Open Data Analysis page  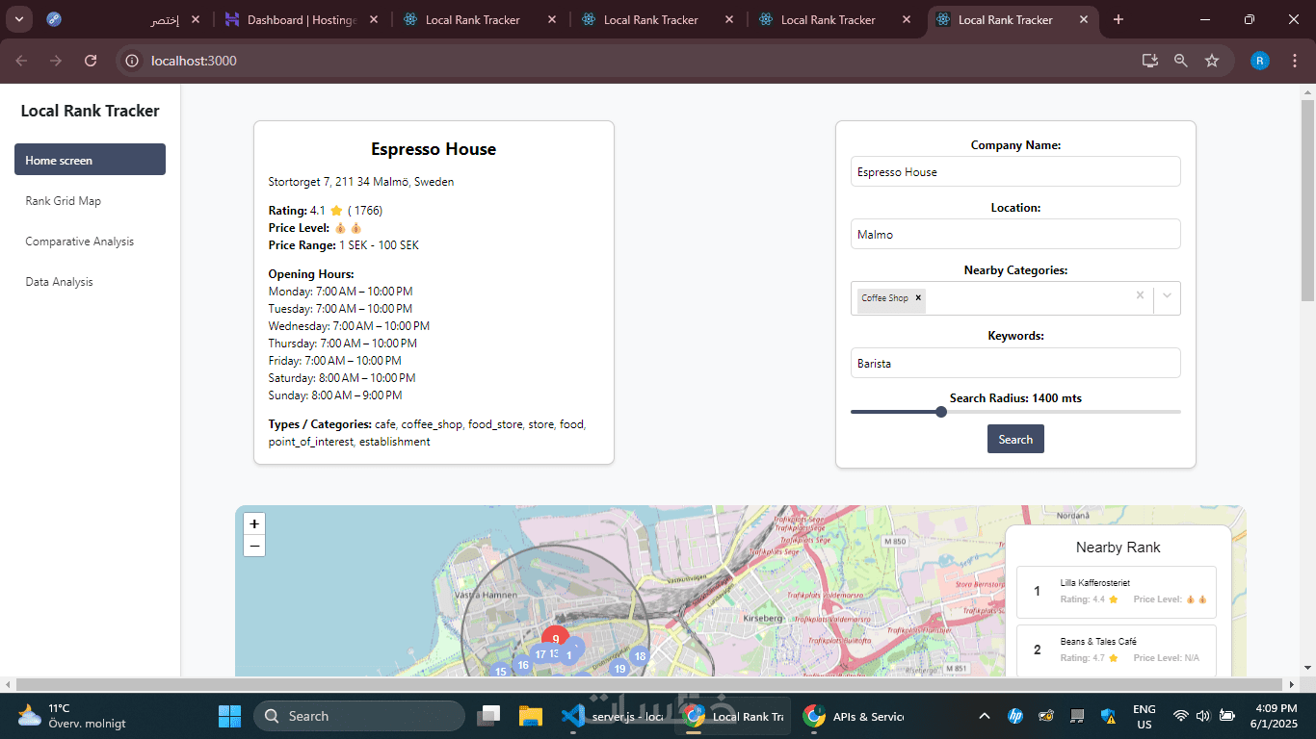coord(90,281)
